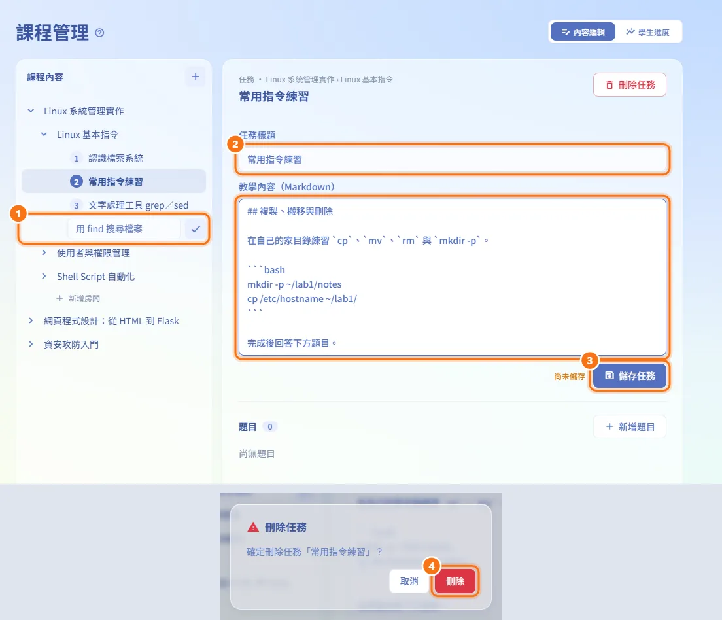Screen dimensions: 722x620
Task: Collapse the Linux 系統管理實作 course chevron
Action: 31,111
